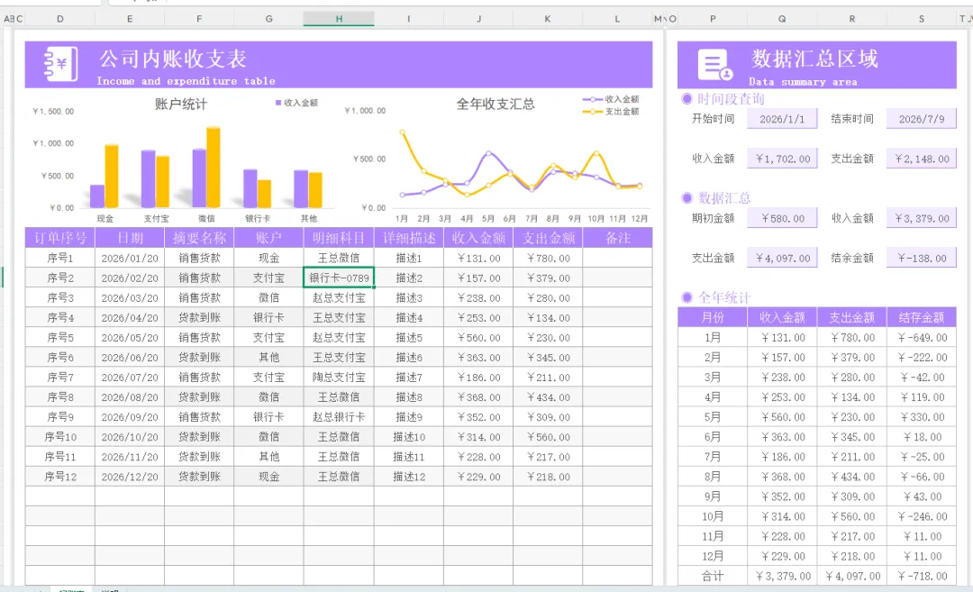
Task: Select the 10月 balance ¥-246.00
Action: tap(922, 516)
